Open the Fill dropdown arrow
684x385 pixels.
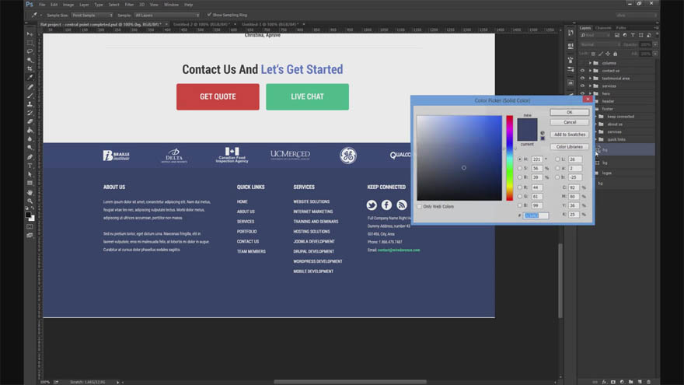click(655, 54)
